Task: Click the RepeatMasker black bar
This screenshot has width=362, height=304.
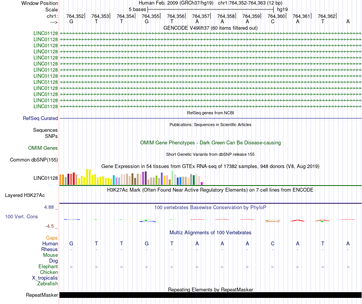Action: point(210,295)
